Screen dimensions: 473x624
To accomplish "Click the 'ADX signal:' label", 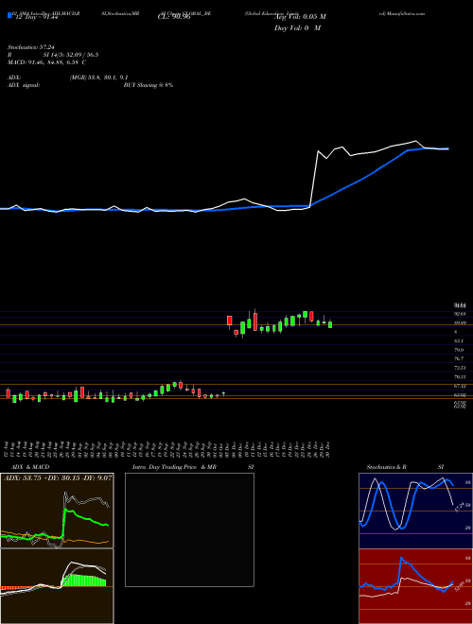I will (x=24, y=85).
